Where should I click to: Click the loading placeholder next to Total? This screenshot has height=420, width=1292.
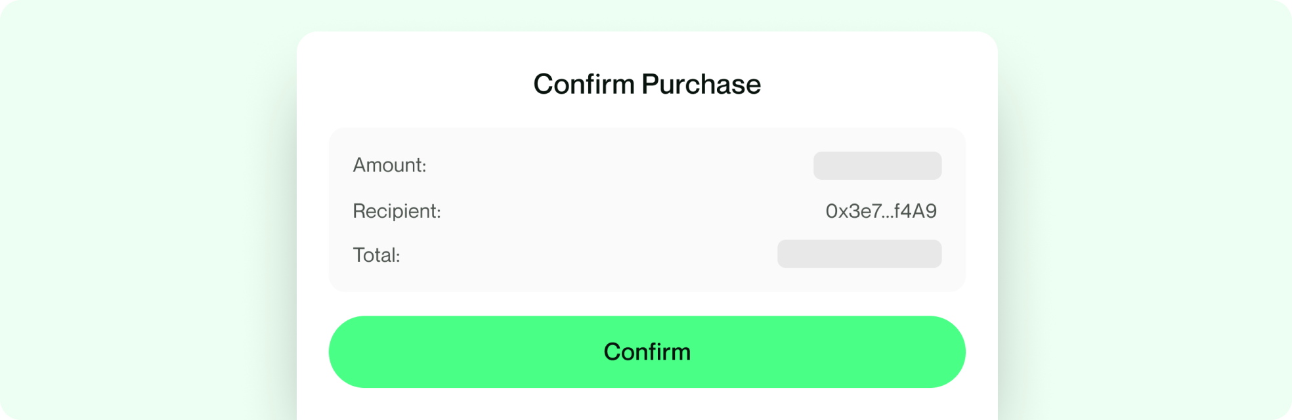(859, 254)
